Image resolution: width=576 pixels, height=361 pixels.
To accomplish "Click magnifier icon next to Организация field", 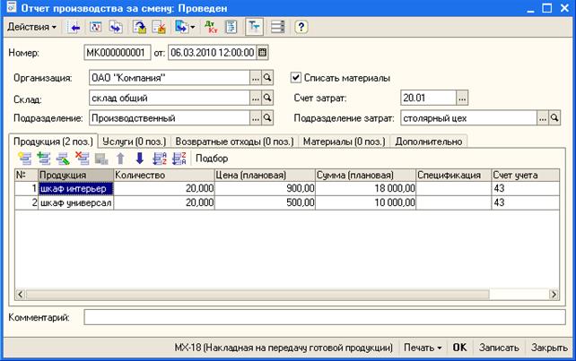I will coord(267,78).
